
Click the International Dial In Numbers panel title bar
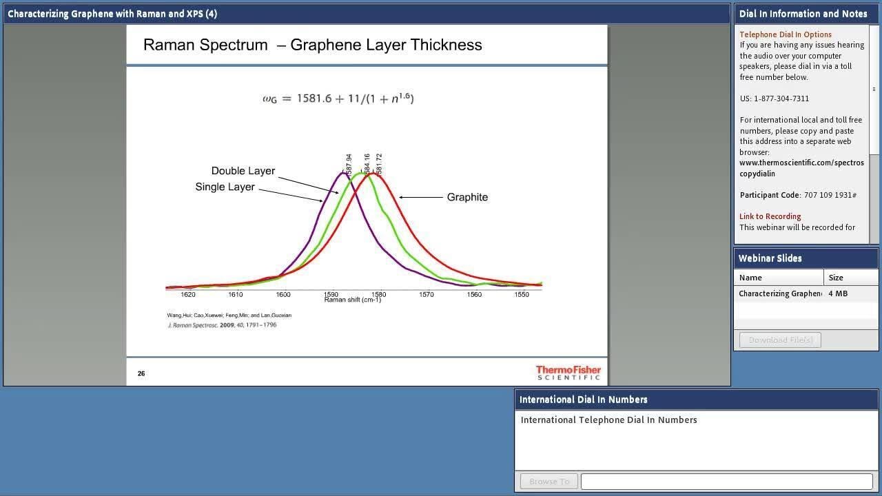(583, 400)
